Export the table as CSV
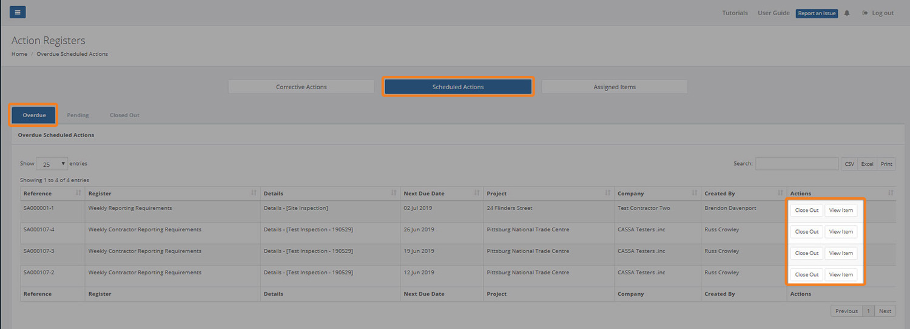This screenshot has width=910, height=329. coord(849,164)
